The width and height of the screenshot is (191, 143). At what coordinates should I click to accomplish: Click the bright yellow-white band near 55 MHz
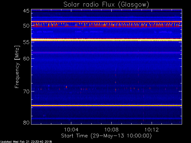point(107,40)
